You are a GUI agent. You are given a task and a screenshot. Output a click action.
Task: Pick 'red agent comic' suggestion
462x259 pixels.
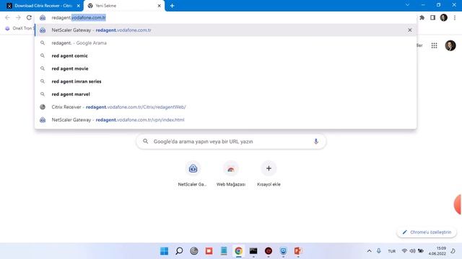coord(225,56)
